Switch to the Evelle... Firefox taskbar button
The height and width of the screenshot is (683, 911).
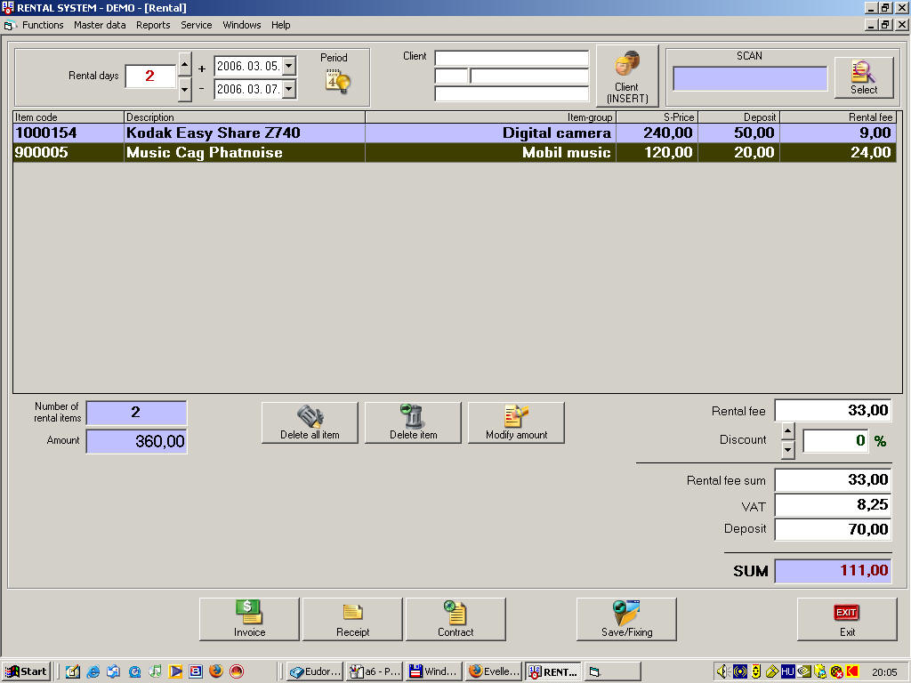[x=494, y=671]
